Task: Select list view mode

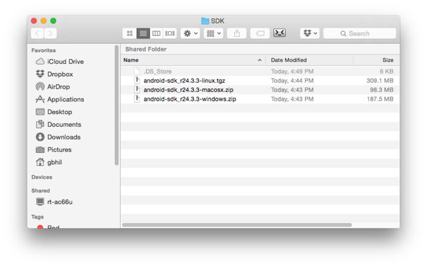Action: 143,33
